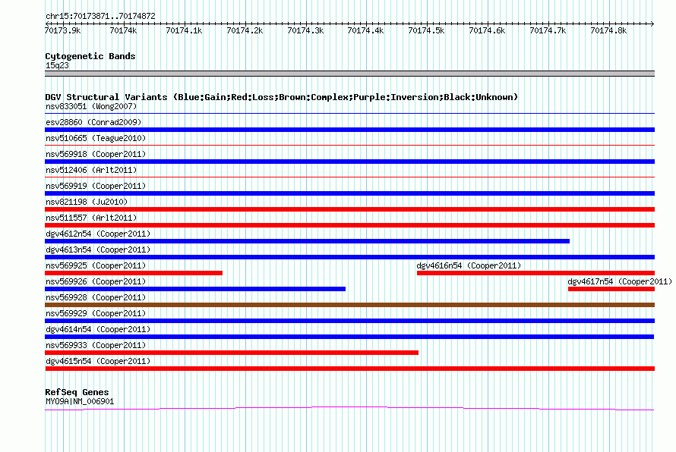Image resolution: width=676 pixels, height=452 pixels.
Task: Open nsv569929 (Cooper2011) variant label
Action: (x=96, y=313)
